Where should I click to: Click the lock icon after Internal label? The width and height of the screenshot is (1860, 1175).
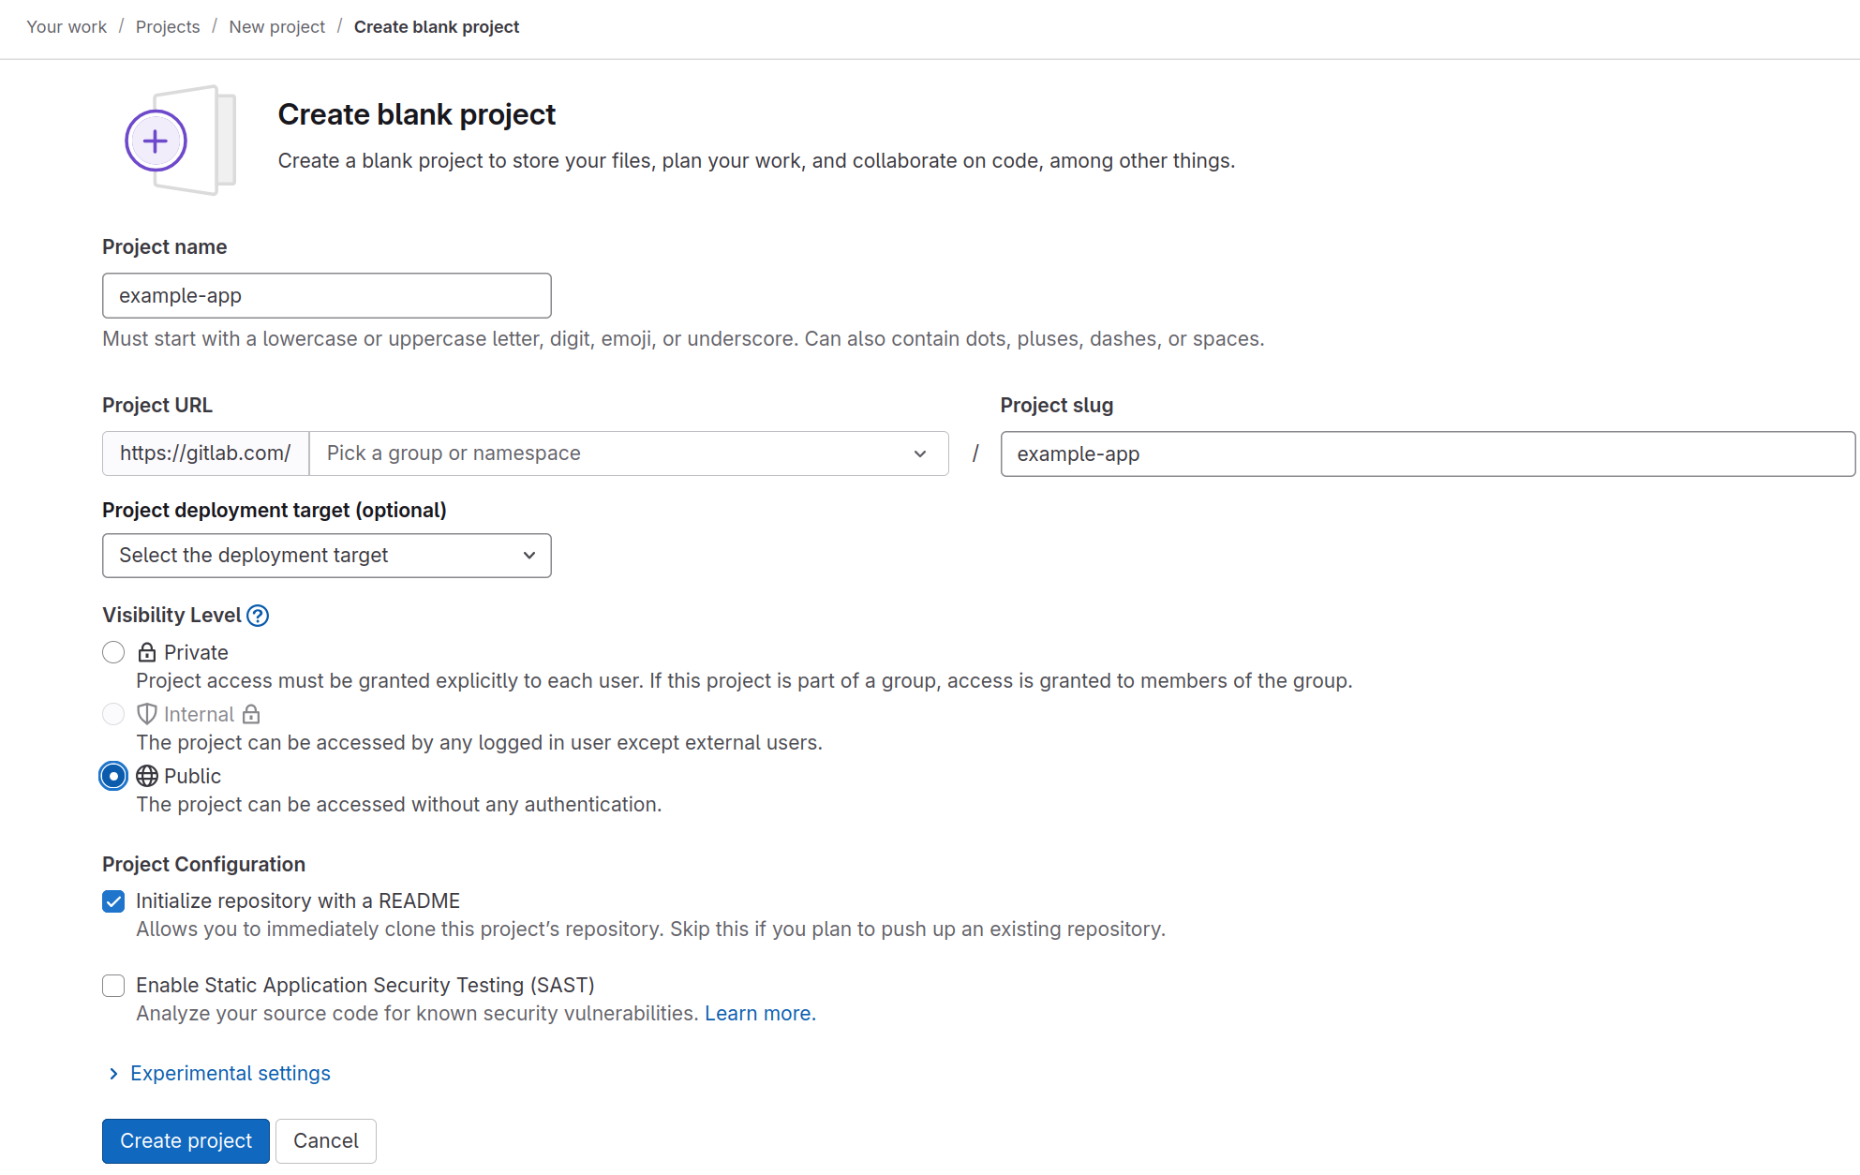[x=251, y=714]
